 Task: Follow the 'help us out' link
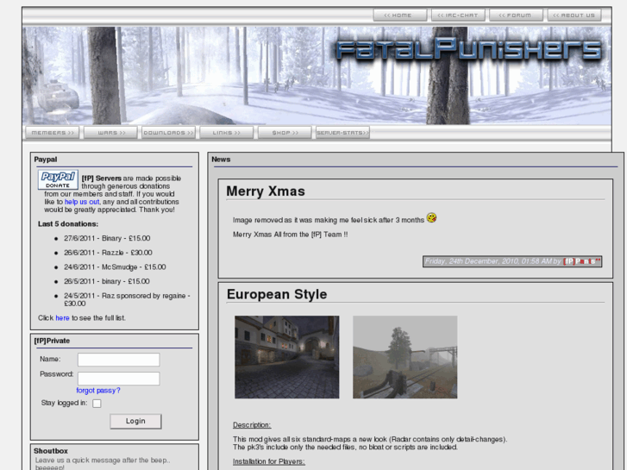click(x=82, y=202)
